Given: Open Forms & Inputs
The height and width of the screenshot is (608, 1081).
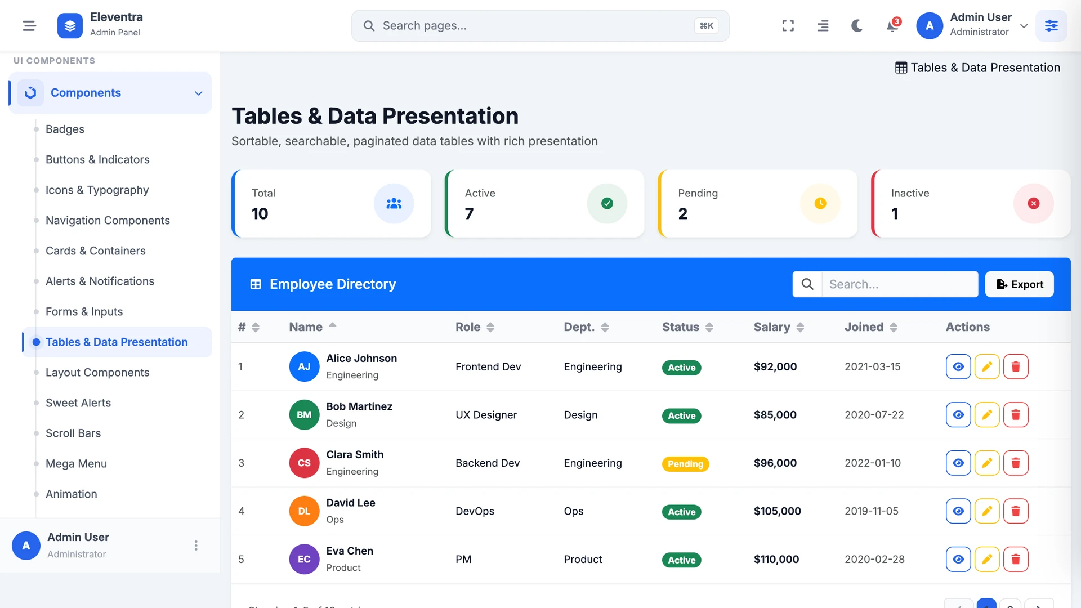Looking at the screenshot, I should pyautogui.click(x=84, y=311).
